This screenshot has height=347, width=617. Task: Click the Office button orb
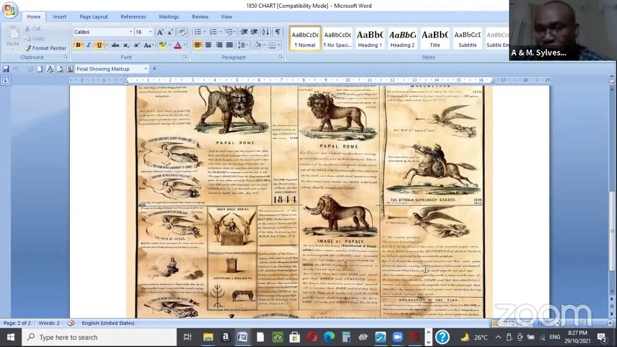(10, 10)
